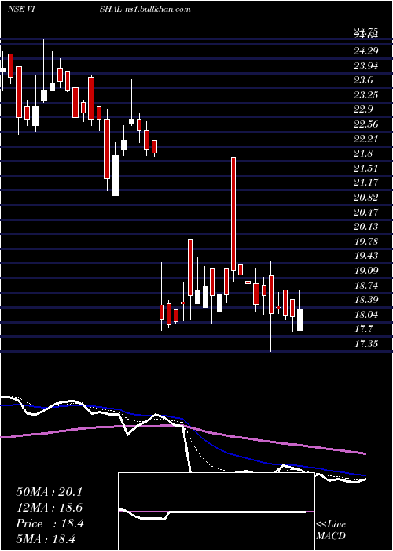Image resolution: width=393 pixels, height=551 pixels.
Task: Click the 19.09 price axis label
Action: pyautogui.click(x=365, y=271)
